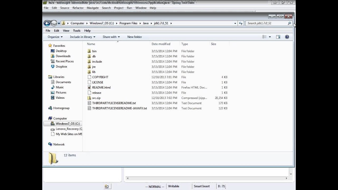Select the COPYRIGHT file icon

click(x=89, y=77)
